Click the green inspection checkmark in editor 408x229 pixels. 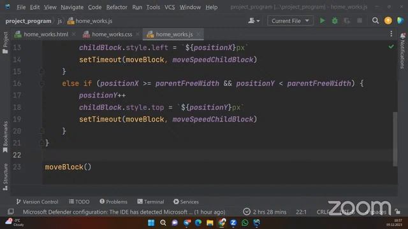tap(391, 46)
